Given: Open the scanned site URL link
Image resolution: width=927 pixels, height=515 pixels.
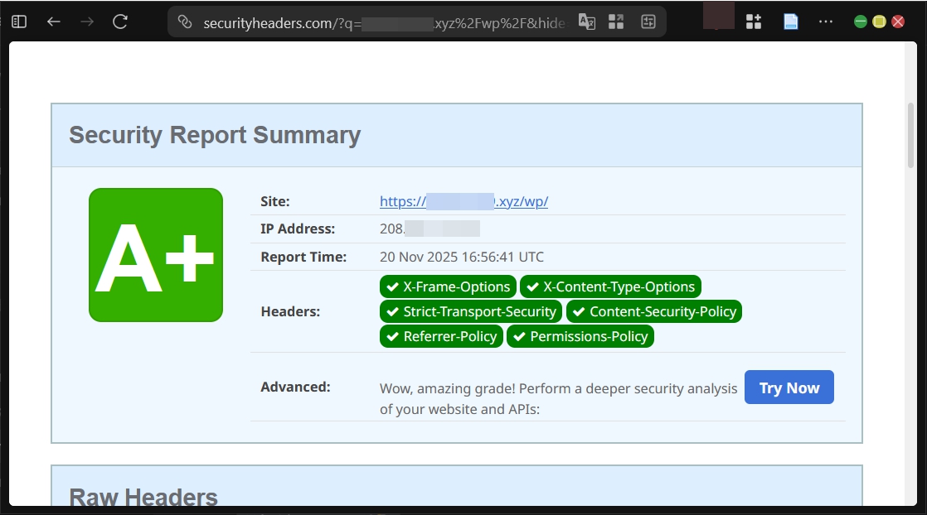Looking at the screenshot, I should (x=463, y=201).
